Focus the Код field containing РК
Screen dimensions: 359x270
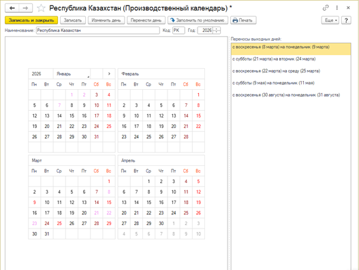[x=178, y=31]
